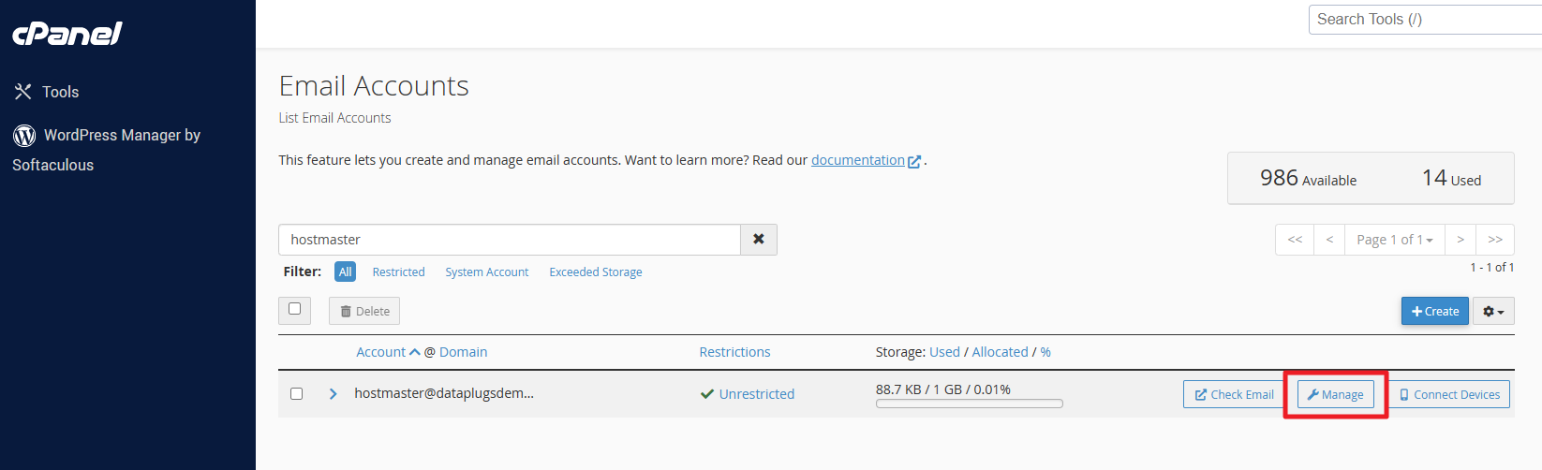Click the Delete trash button
Screen dimensions: 1542x470
[x=364, y=311]
